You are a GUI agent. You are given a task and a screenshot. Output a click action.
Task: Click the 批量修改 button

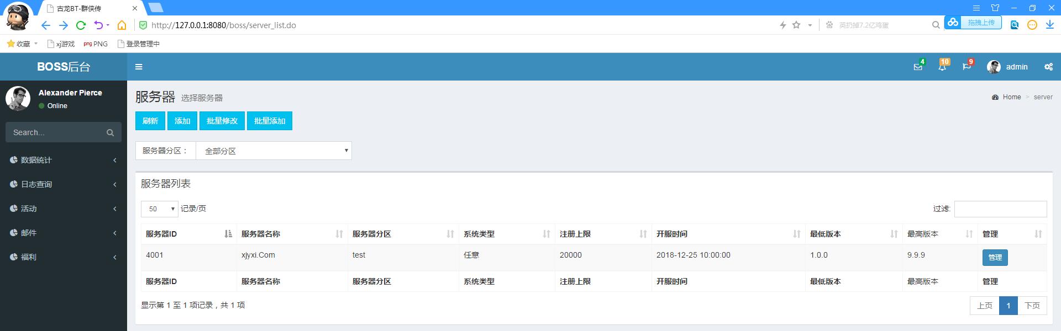coord(222,121)
